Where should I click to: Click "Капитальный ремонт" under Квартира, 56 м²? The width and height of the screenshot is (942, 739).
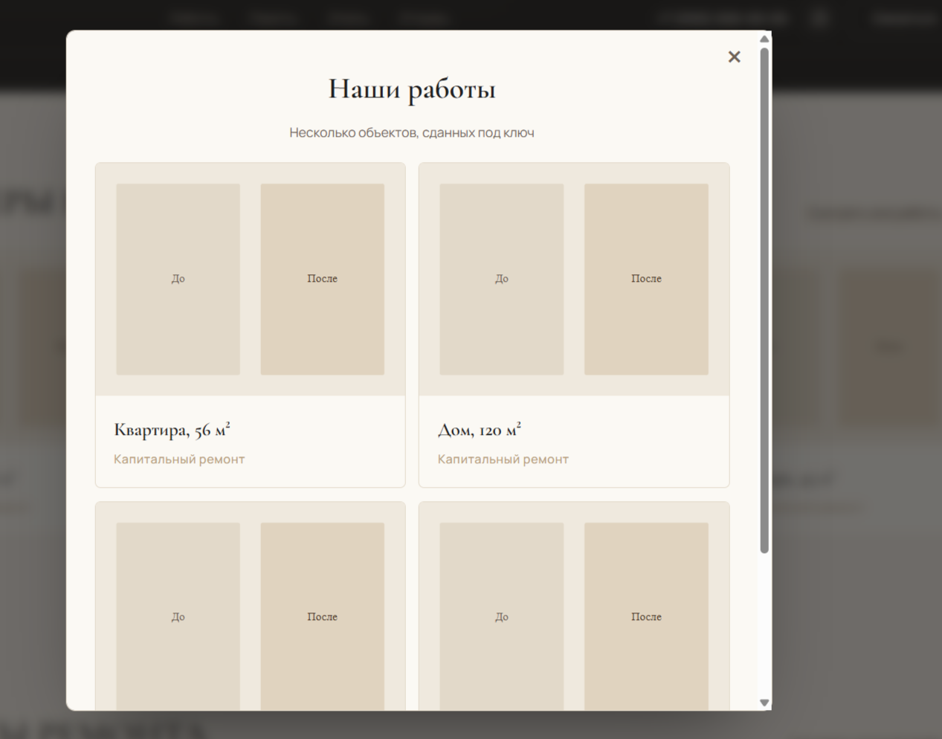[x=179, y=459]
